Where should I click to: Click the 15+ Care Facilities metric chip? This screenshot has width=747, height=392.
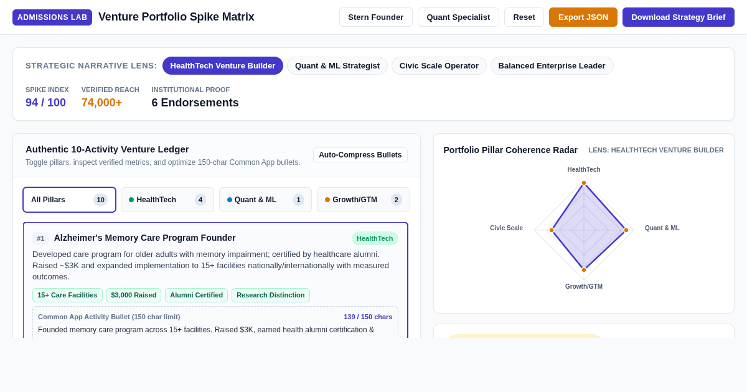click(67, 295)
